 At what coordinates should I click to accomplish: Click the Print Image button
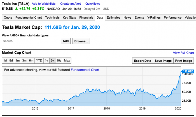183,61
